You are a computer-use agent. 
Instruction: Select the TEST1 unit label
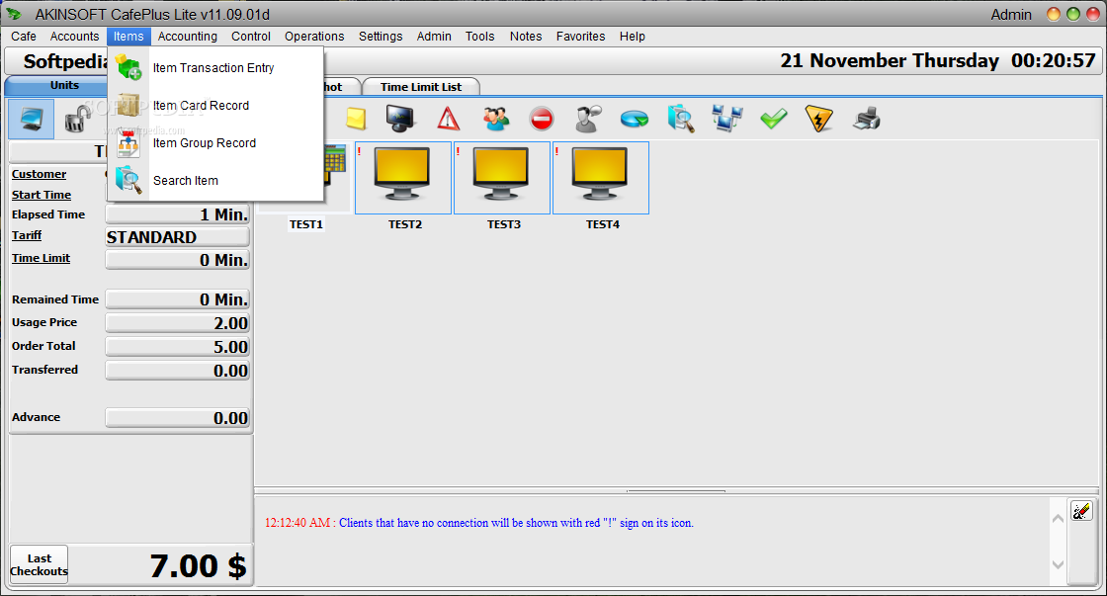point(305,224)
